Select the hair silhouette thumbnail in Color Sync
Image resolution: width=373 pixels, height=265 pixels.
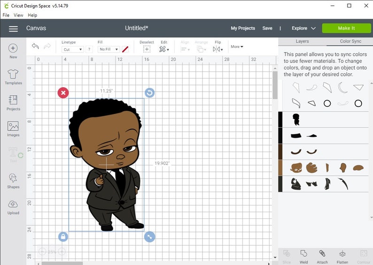coord(296,120)
